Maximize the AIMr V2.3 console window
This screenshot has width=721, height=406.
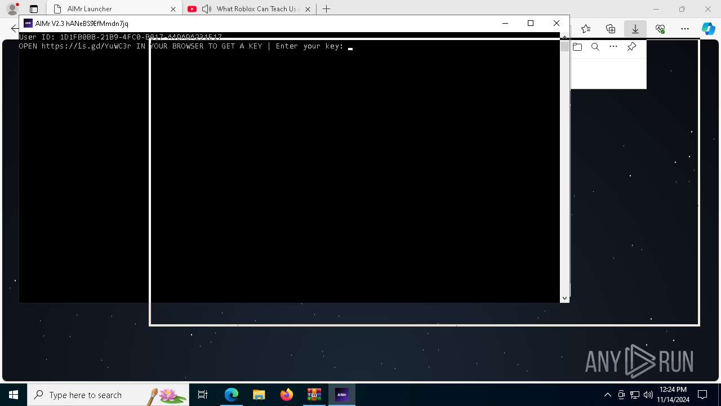pyautogui.click(x=530, y=23)
